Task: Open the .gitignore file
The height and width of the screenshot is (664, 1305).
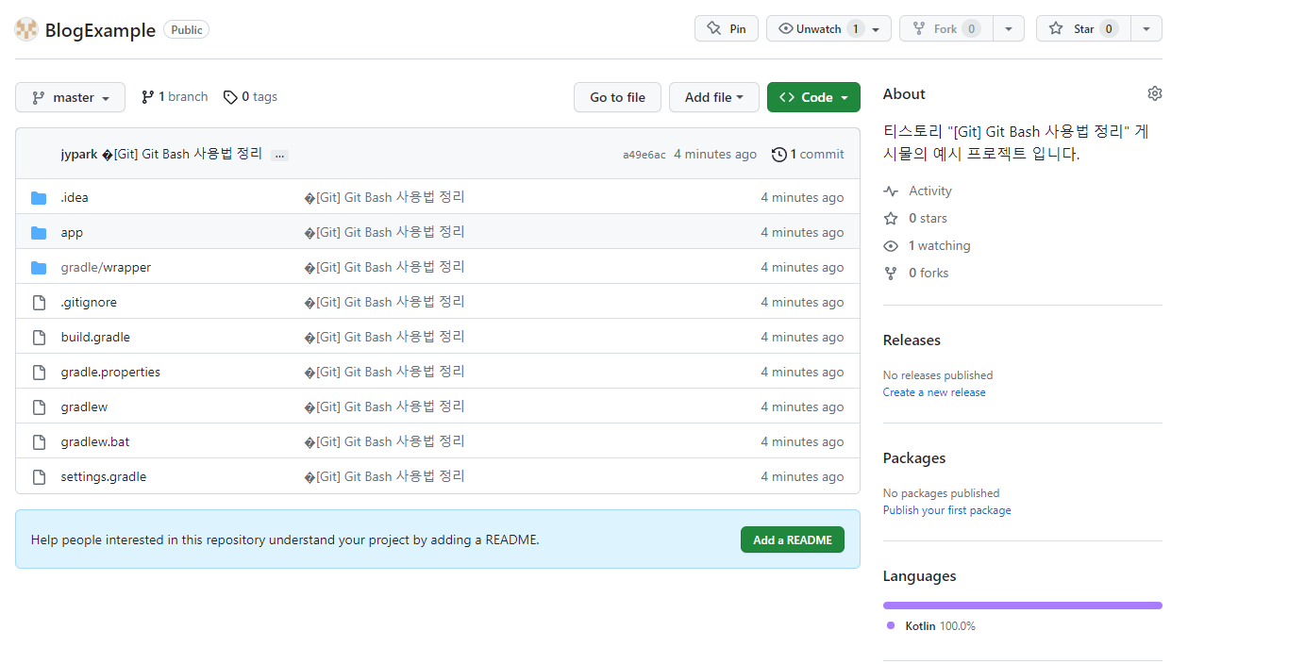Action: click(x=89, y=303)
